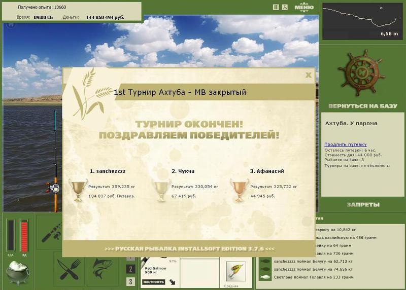The width and height of the screenshot is (406, 290).
Task: Follow the Продлить путевку link
Action: click(x=346, y=144)
